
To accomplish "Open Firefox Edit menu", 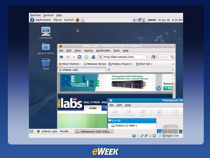I will click(69, 51).
